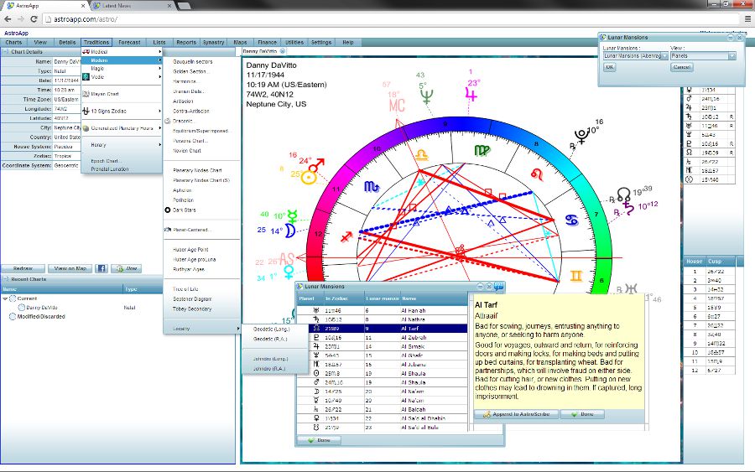The height and width of the screenshot is (472, 755).
Task: Select the Modified/Discarded radio option
Action: point(13,317)
